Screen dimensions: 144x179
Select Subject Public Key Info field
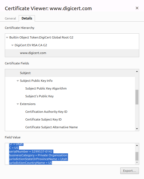(x=36, y=81)
